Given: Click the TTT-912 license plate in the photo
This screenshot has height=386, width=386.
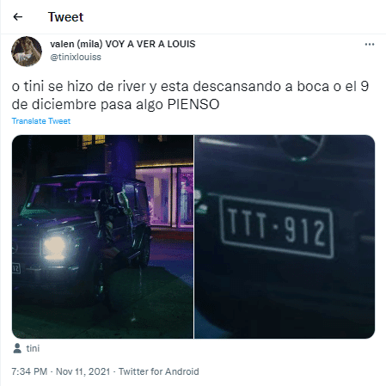Looking at the screenshot, I should [277, 227].
